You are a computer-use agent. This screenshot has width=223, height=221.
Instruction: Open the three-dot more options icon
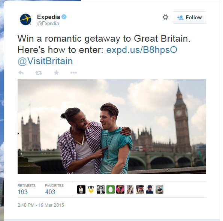[x=73, y=73]
